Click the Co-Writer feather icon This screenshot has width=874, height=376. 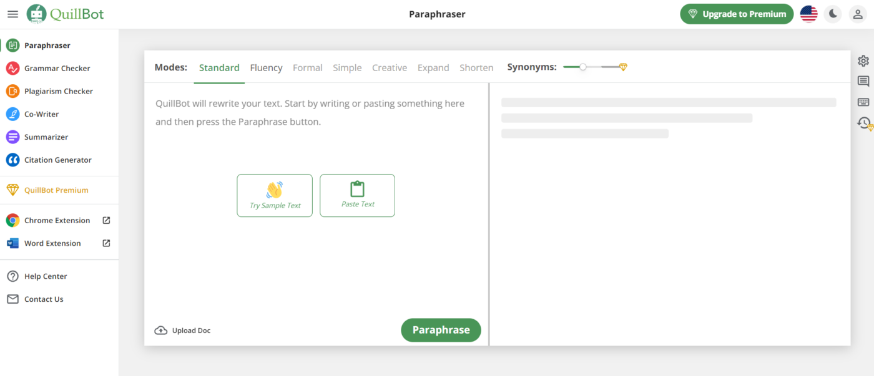click(12, 114)
